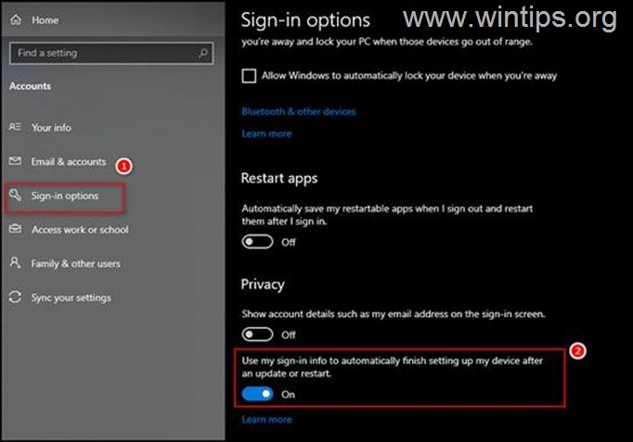Toggle Show account details on sign-in screen switch
This screenshot has width=633, height=442.
(257, 335)
